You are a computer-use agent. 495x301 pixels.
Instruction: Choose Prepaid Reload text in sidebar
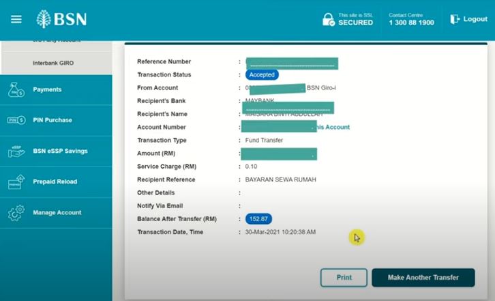coord(55,182)
